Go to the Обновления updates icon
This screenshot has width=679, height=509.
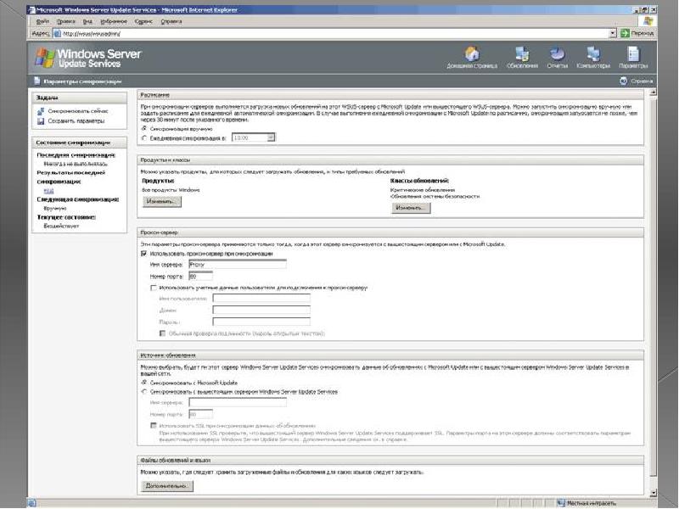point(522,54)
